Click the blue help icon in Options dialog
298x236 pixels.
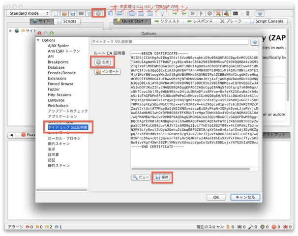point(255,42)
